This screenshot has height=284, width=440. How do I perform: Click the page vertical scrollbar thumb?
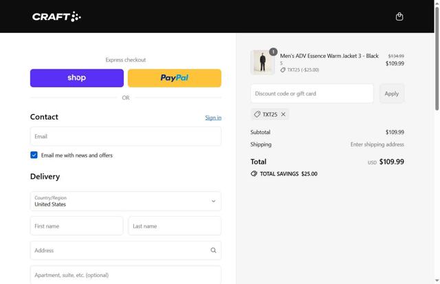tap(437, 58)
